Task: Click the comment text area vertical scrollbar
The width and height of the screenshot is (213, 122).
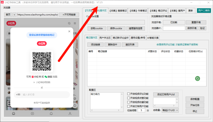Action: 122,100
